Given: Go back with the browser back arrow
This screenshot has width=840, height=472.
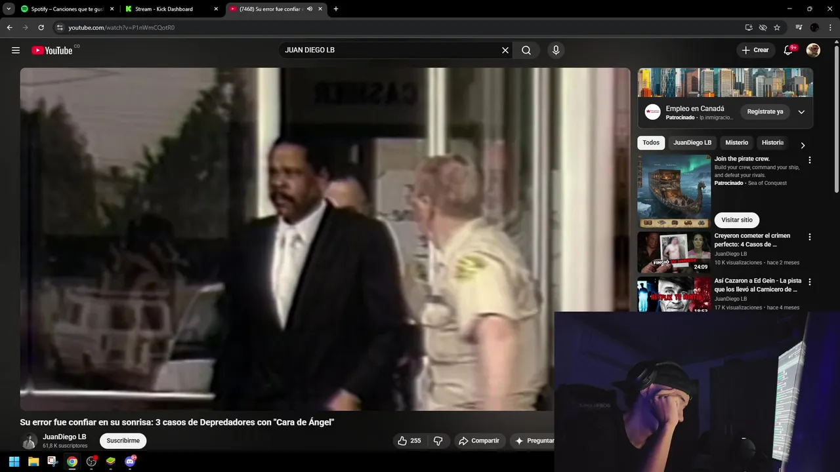Looking at the screenshot, I should click(x=9, y=28).
